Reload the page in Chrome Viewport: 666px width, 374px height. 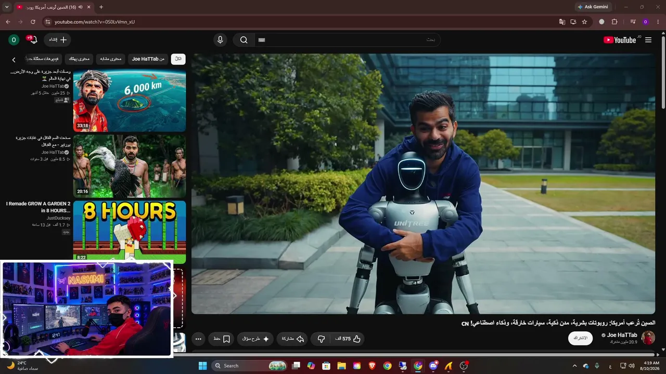(33, 22)
